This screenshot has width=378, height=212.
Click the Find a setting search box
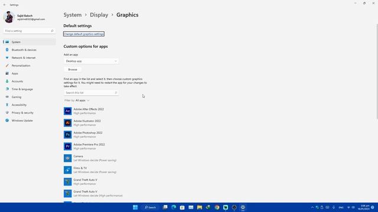(29, 31)
